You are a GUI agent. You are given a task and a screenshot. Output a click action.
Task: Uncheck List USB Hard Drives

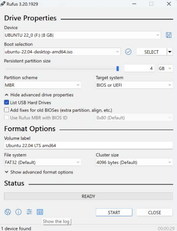pos(7,102)
